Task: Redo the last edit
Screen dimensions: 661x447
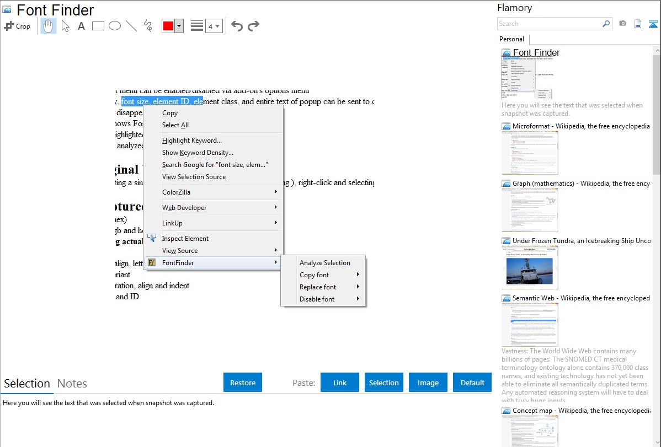Action: 253,26
